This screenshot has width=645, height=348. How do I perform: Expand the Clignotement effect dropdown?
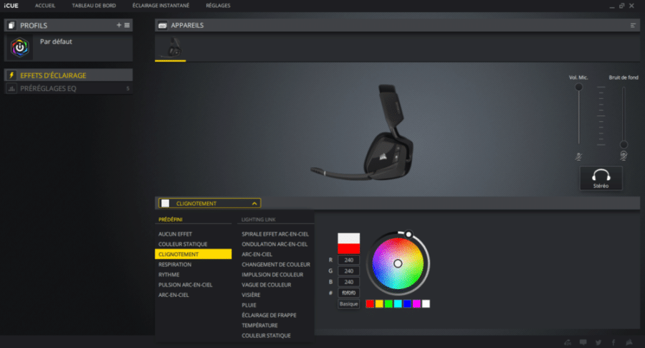[x=255, y=203]
